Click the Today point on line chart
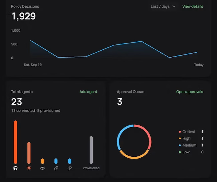Viewport: 217px width, 182px height. tap(197, 52)
